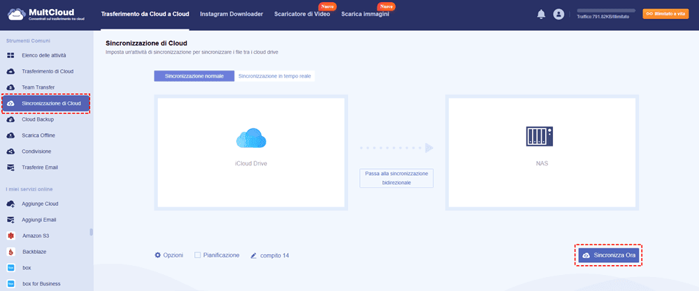Click the box for Business icon
699x291 pixels.
[x=10, y=284]
